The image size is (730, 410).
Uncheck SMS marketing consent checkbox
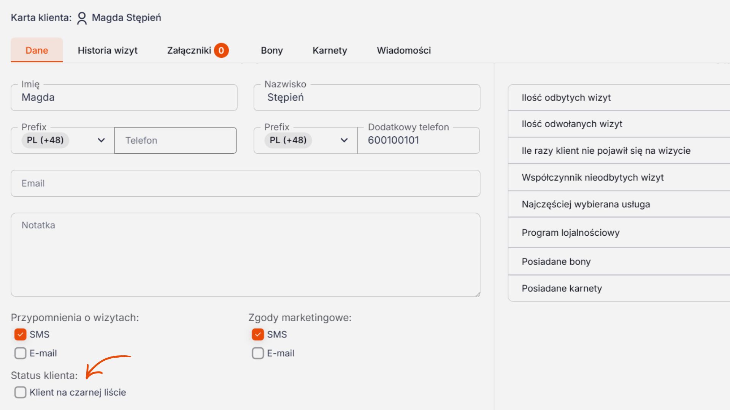pyautogui.click(x=258, y=334)
